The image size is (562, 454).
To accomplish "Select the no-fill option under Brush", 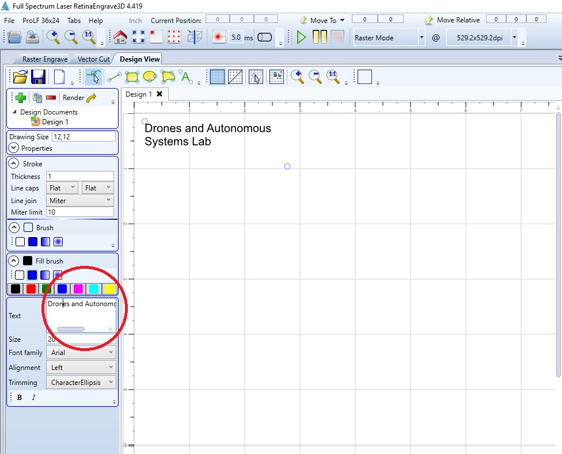I will tap(20, 242).
